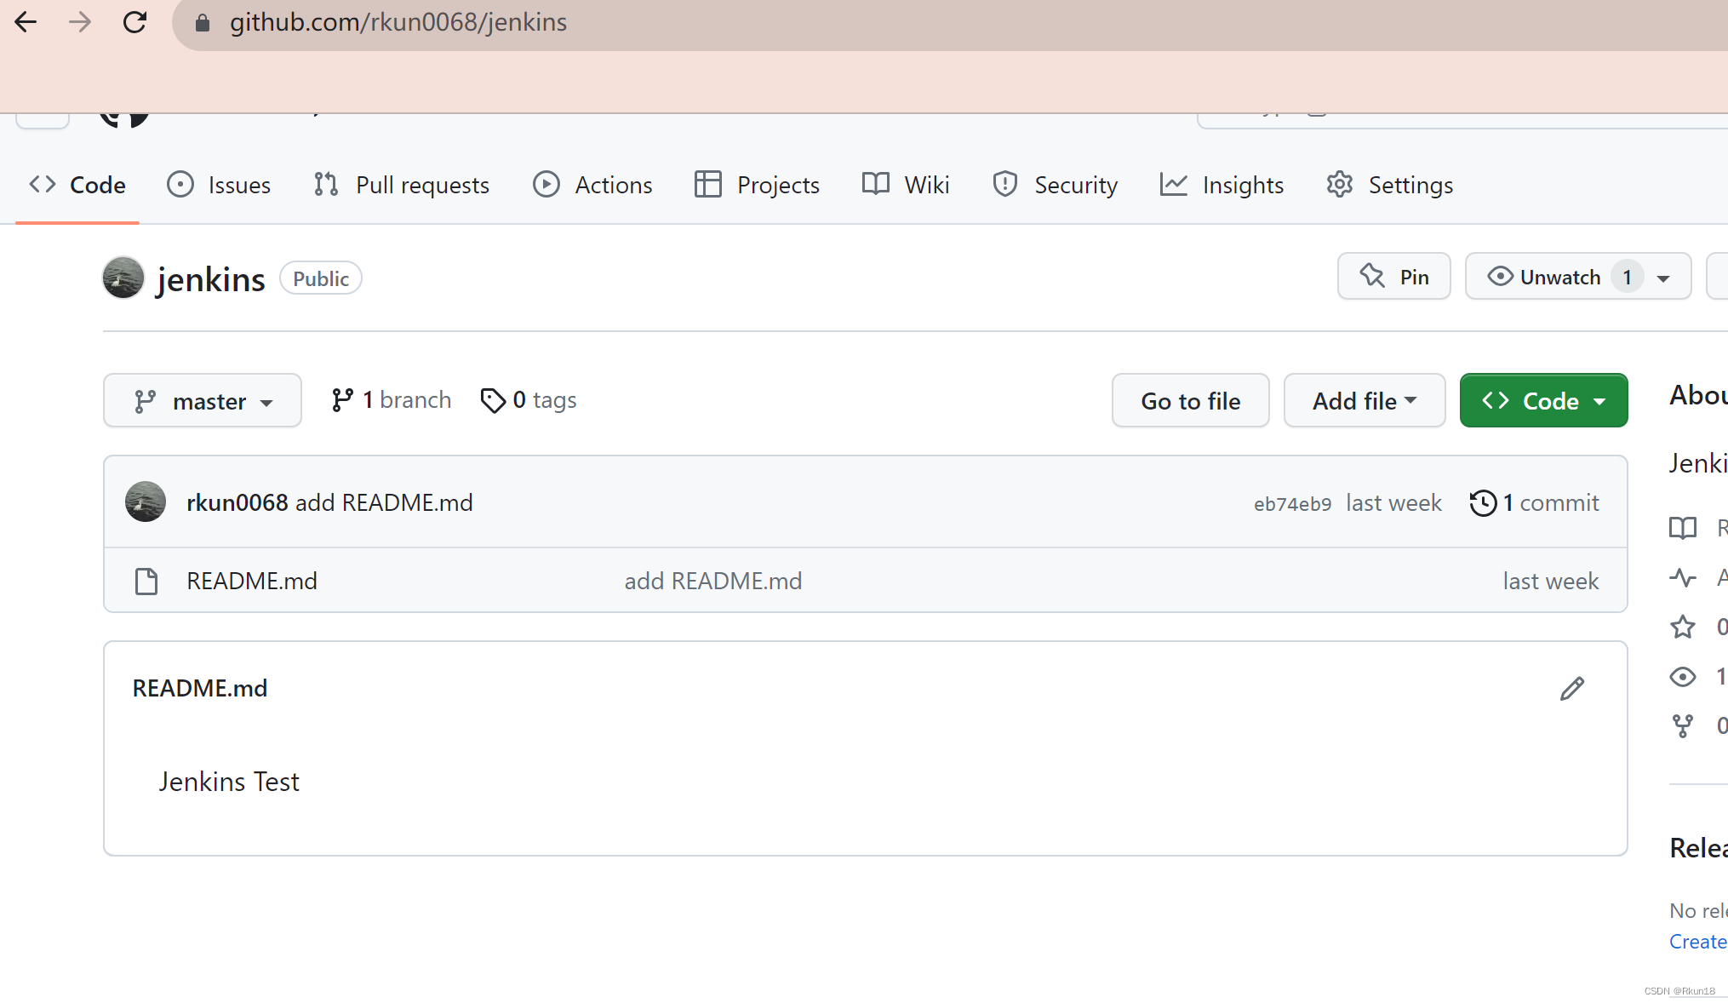Click the file icon next to README.md
The height and width of the screenshot is (1003, 1728).
[x=146, y=581]
